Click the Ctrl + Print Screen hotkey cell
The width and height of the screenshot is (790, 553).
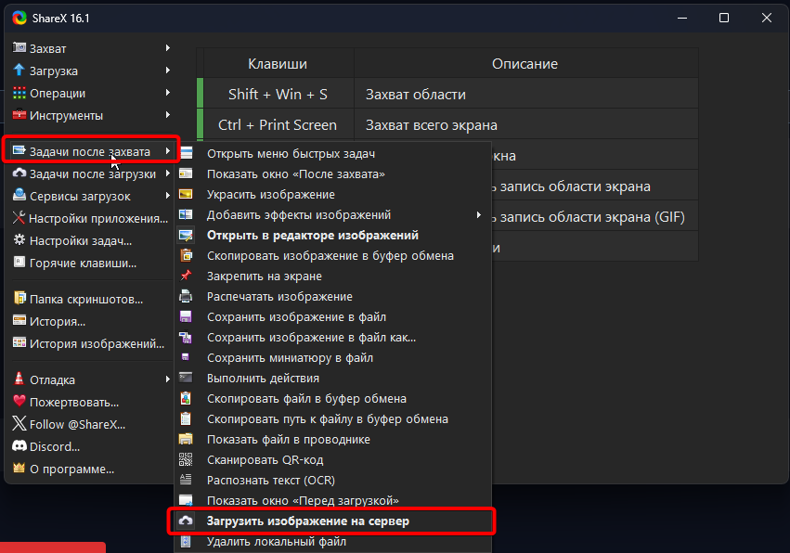point(278,124)
